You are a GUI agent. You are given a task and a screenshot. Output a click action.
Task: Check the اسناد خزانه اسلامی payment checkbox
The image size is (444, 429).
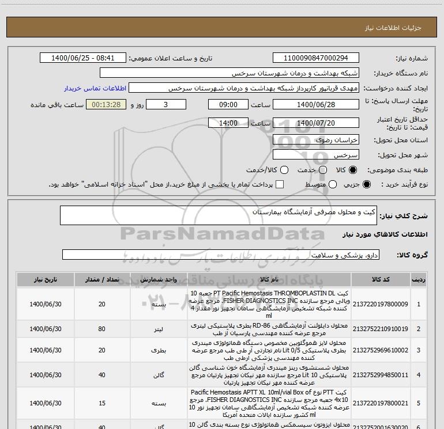click(x=280, y=184)
